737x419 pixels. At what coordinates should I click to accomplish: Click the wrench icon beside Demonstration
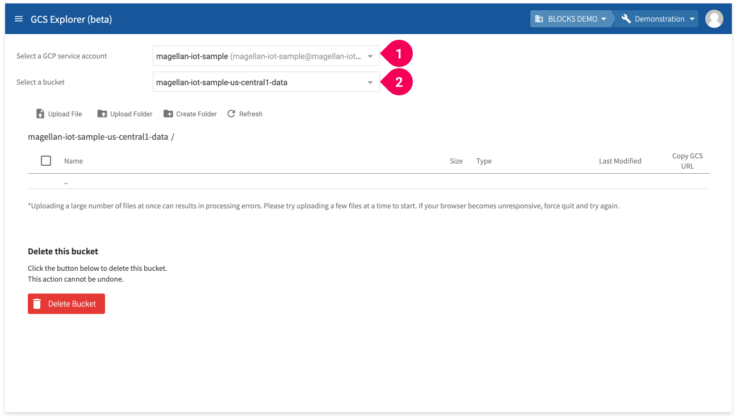tap(626, 19)
